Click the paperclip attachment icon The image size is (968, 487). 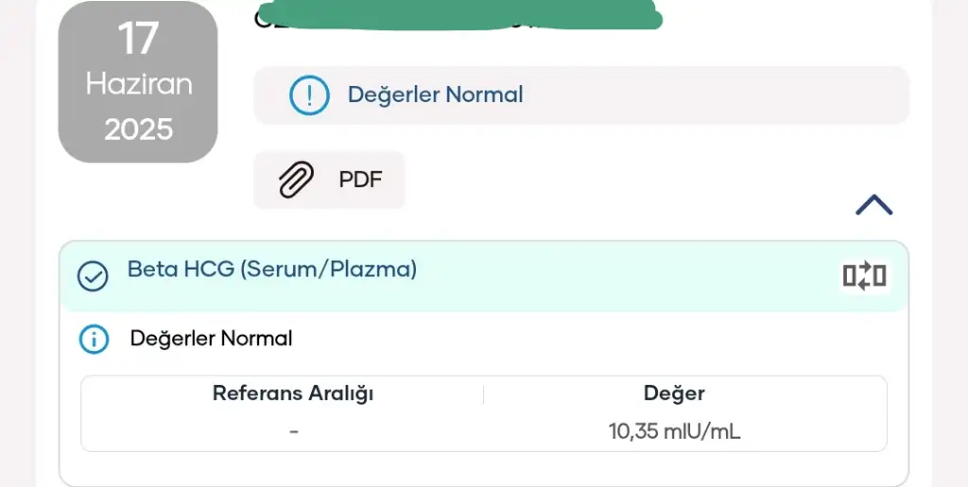pyautogui.click(x=296, y=180)
